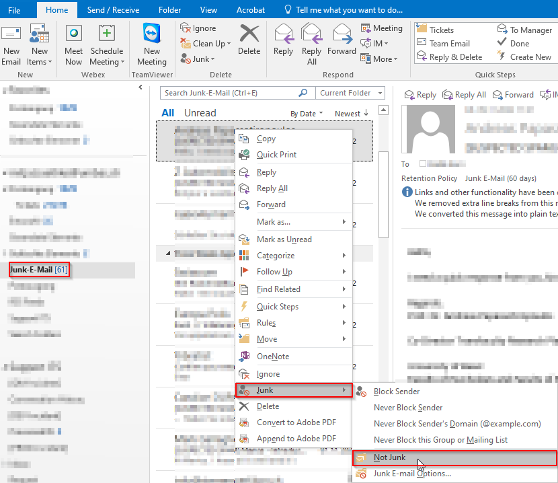
Task: Open the Send / Receive tab
Action: 114,10
